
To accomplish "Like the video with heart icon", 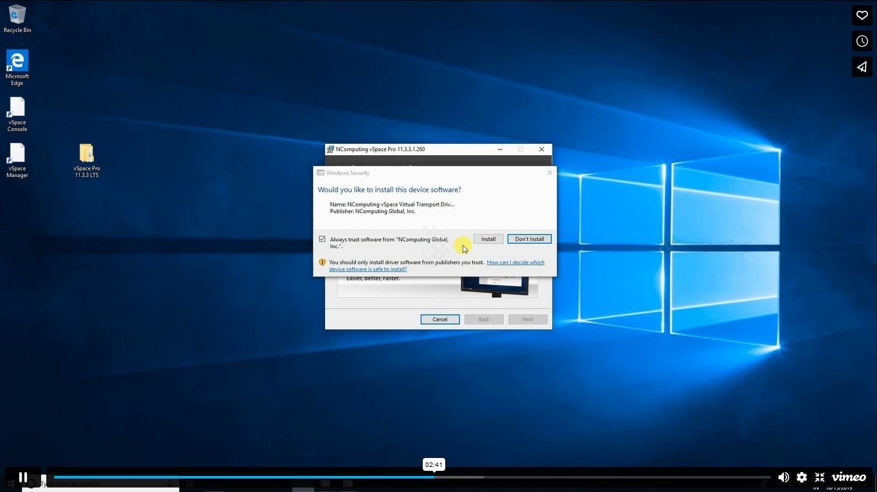I will [x=862, y=16].
